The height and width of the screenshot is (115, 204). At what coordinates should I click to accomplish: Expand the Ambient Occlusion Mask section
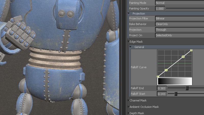[129, 107]
